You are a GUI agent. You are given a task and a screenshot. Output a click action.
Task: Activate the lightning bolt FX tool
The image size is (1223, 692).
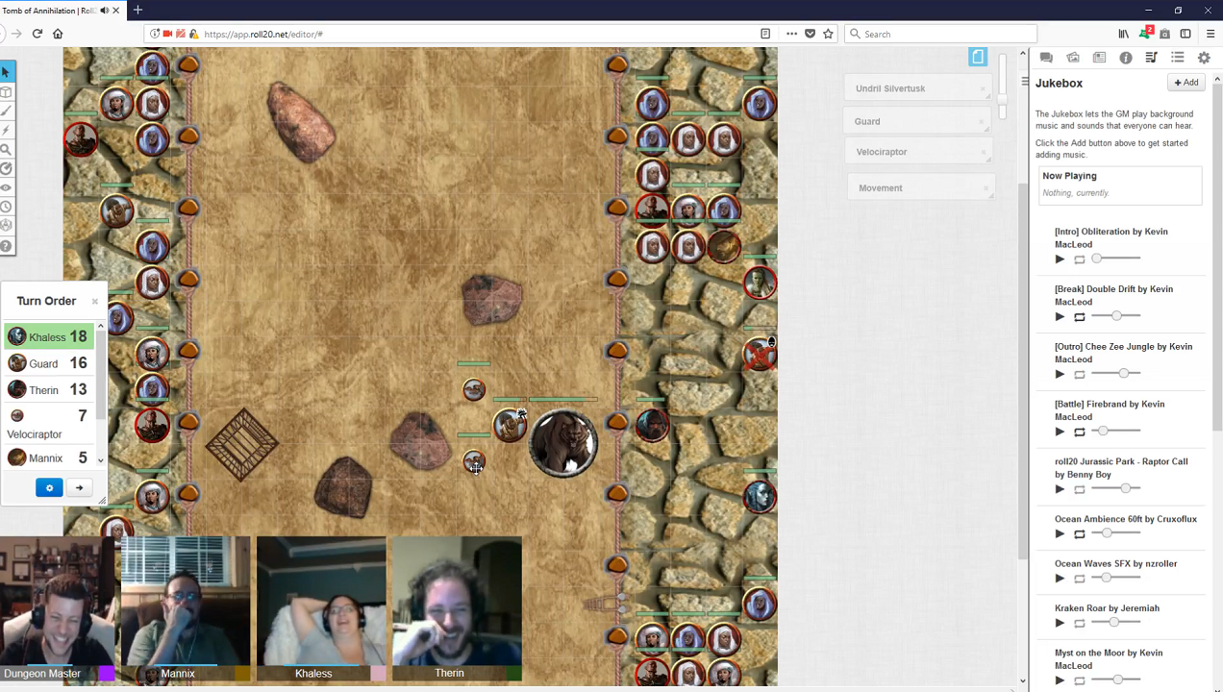click(x=6, y=131)
